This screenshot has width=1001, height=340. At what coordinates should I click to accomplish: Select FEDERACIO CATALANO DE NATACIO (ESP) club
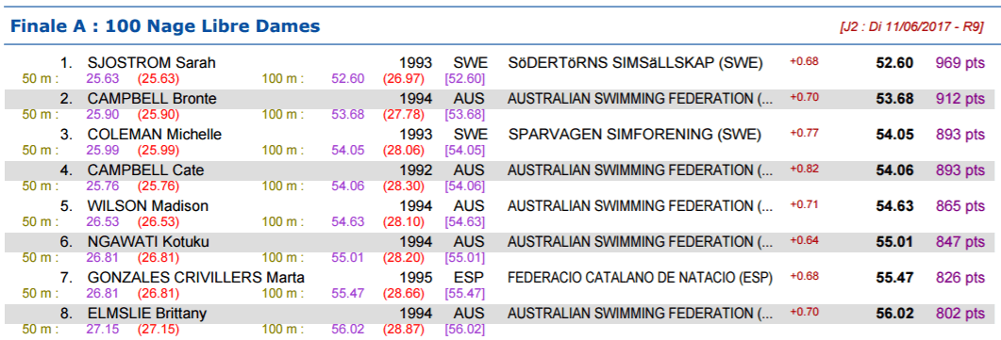(x=641, y=278)
